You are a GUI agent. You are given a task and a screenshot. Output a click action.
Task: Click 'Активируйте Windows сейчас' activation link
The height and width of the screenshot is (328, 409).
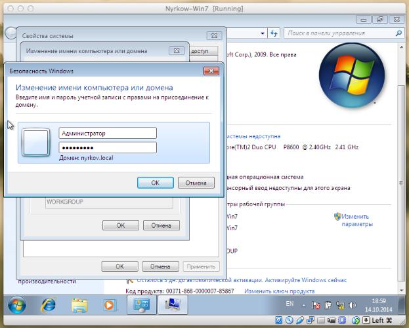tap(306, 280)
